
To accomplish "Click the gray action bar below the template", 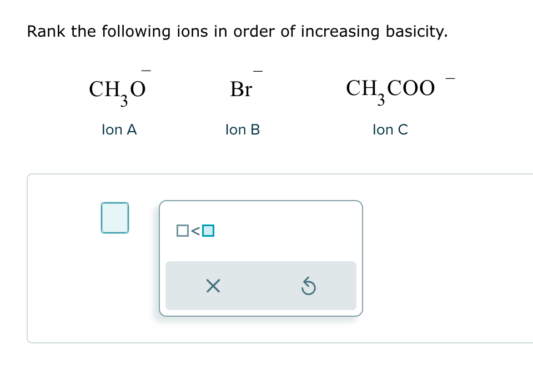I will 261,286.
